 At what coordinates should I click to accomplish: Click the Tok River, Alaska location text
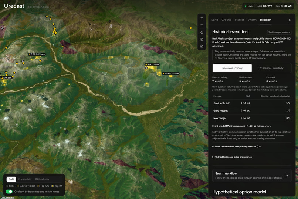(38, 7)
